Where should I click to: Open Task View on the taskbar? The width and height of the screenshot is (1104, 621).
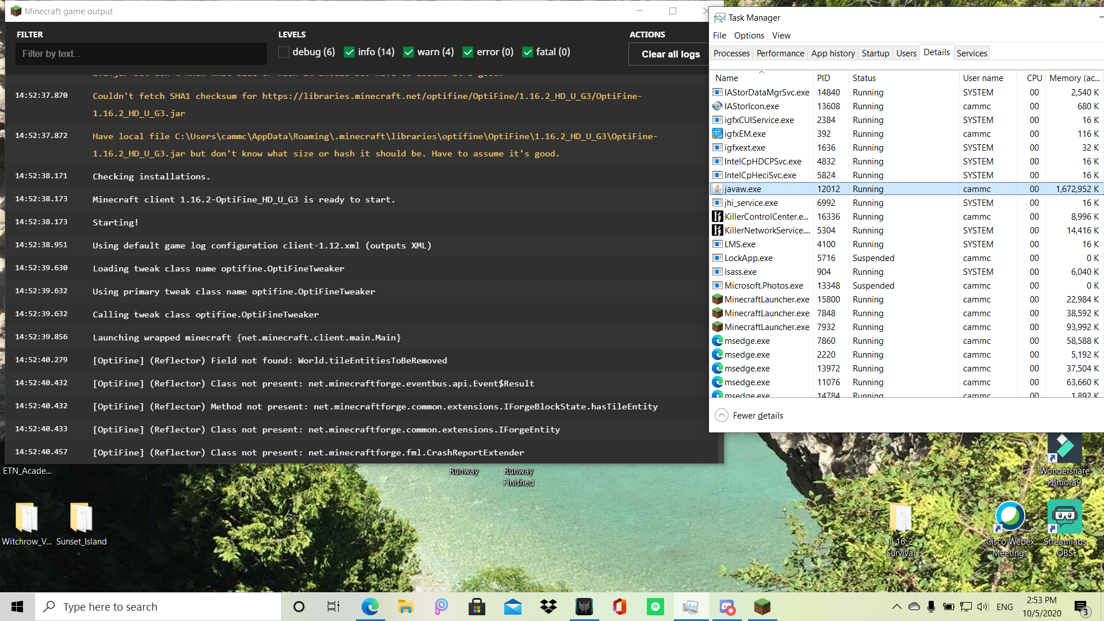[x=333, y=607]
